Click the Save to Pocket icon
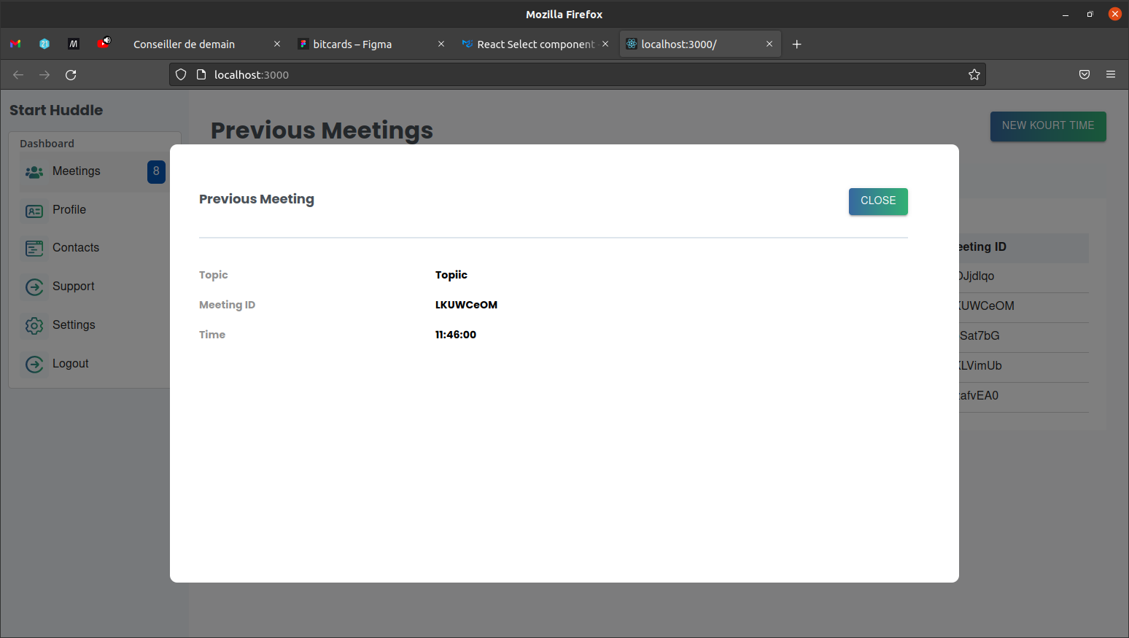Image resolution: width=1129 pixels, height=638 pixels. point(1084,75)
